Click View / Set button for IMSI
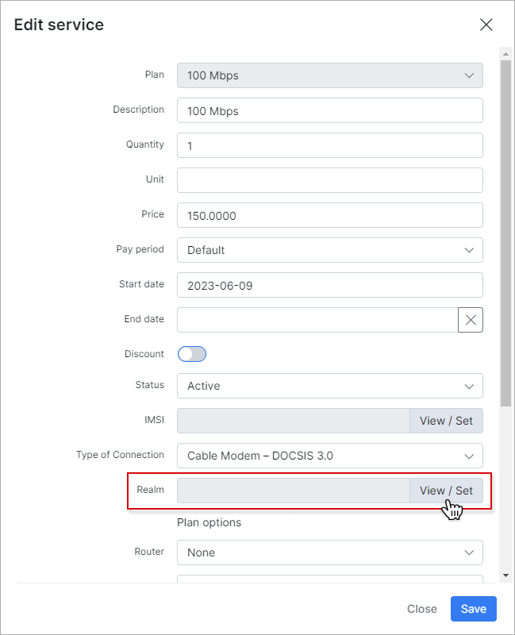Viewport: 515px width, 635px height. tap(445, 421)
